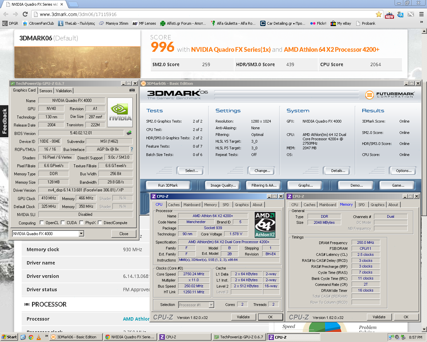Click the NEW extension icon in toolbar
Image resolution: width=427 pixels, height=342 pixels.
(x=389, y=15)
